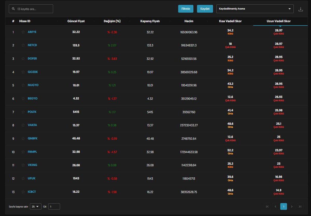Open rows-per-page dropdown showing 25

click(36, 206)
